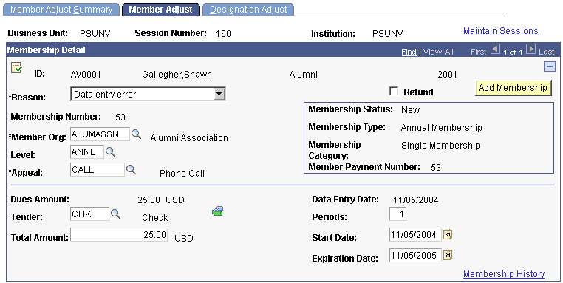Open the Level lookup magnifier
The width and height of the screenshot is (563, 283).
(x=110, y=152)
